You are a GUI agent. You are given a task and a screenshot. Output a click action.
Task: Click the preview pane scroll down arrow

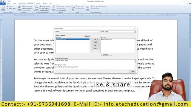(x=135, y=68)
